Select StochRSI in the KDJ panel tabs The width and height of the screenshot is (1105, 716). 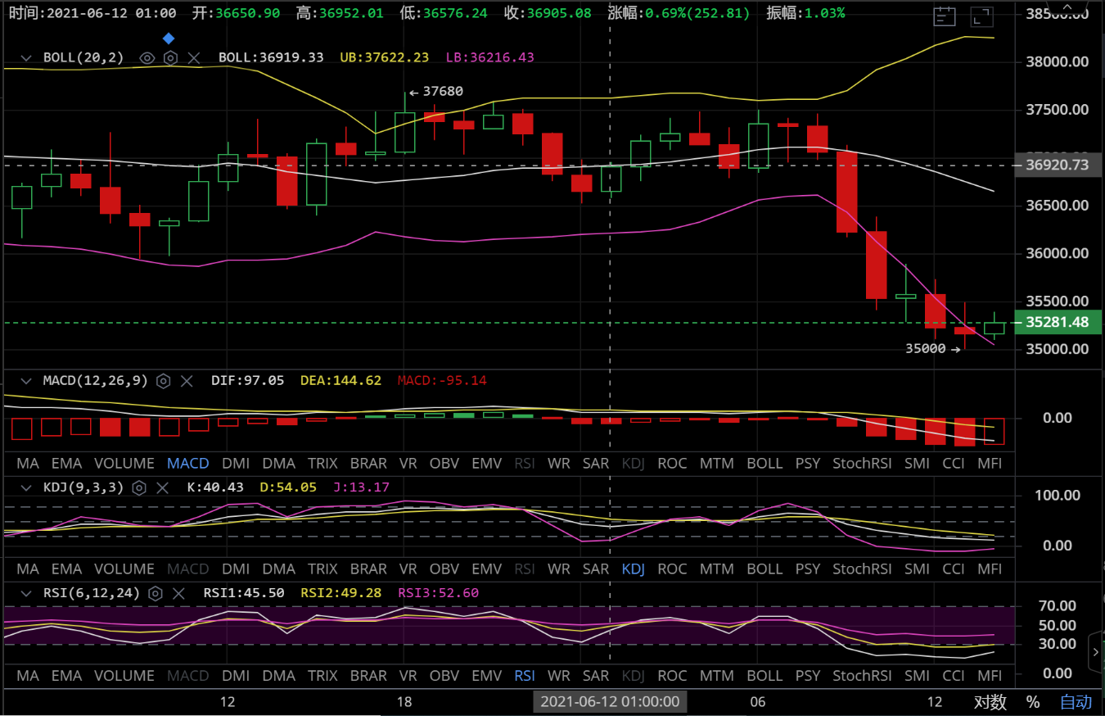861,569
